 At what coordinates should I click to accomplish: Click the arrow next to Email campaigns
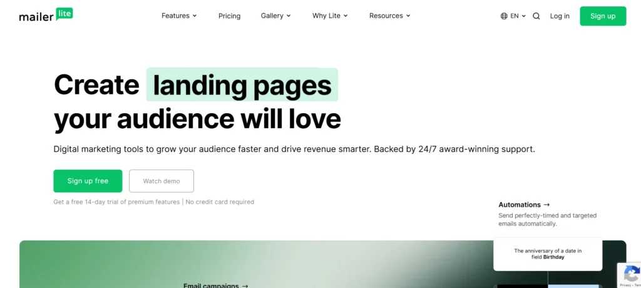coord(245,286)
